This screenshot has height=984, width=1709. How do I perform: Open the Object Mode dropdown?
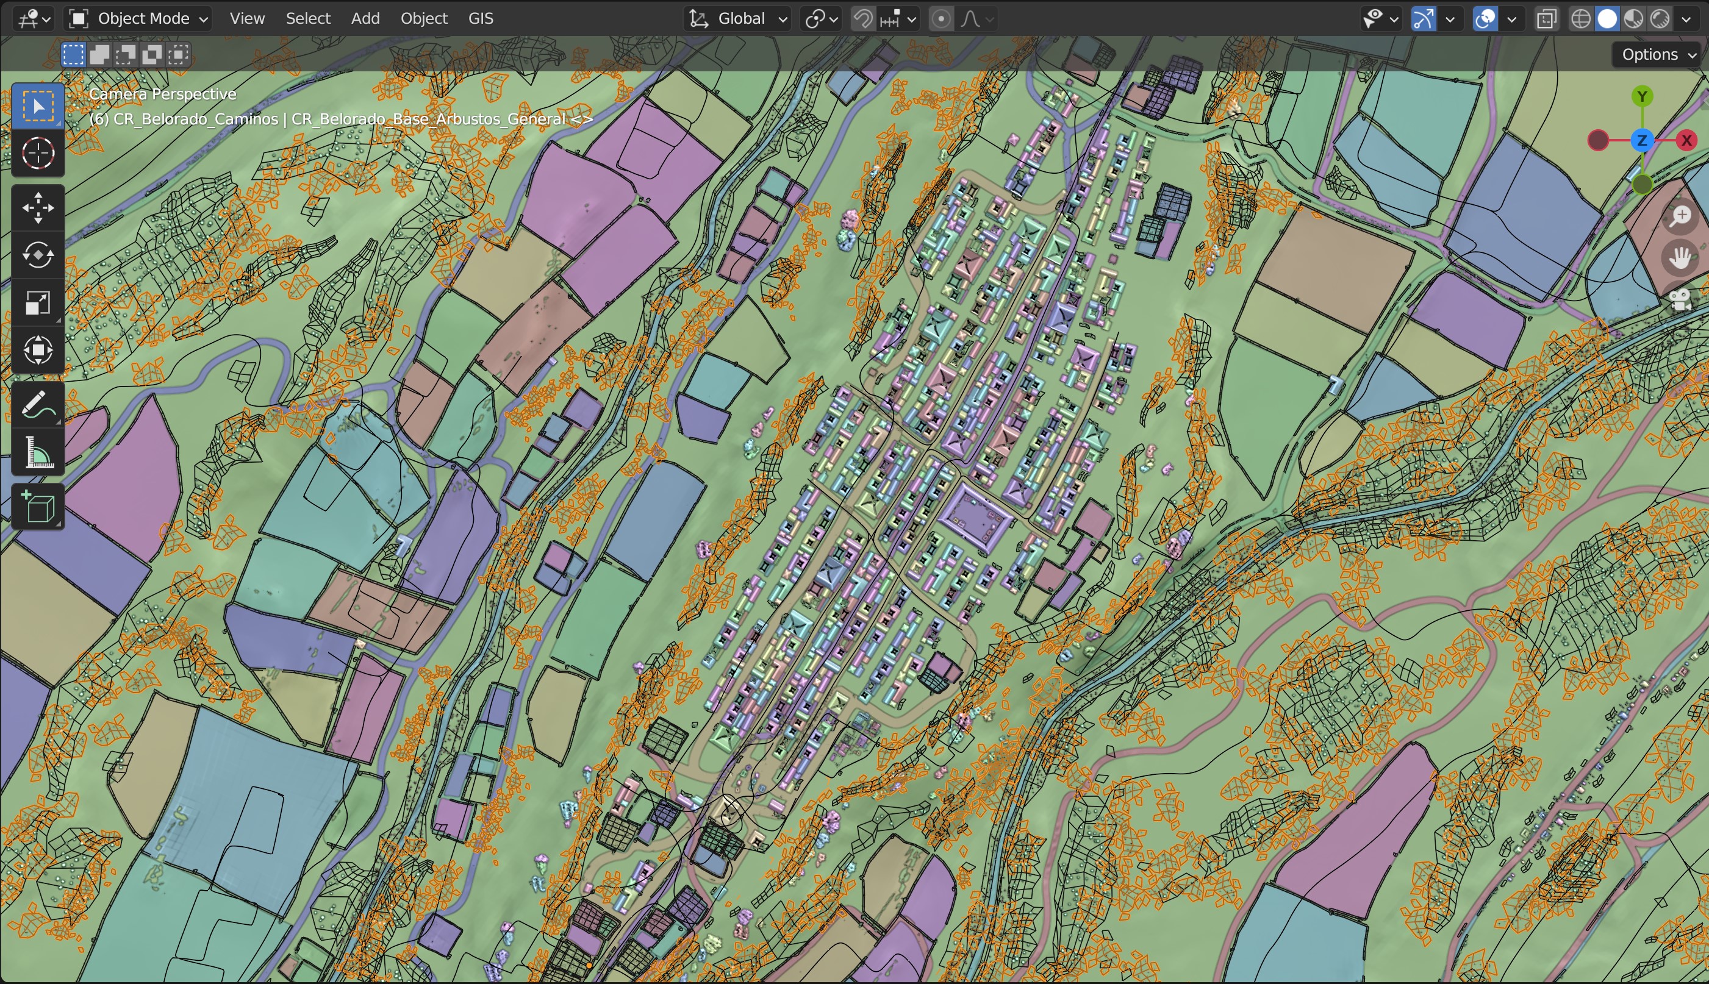point(138,19)
